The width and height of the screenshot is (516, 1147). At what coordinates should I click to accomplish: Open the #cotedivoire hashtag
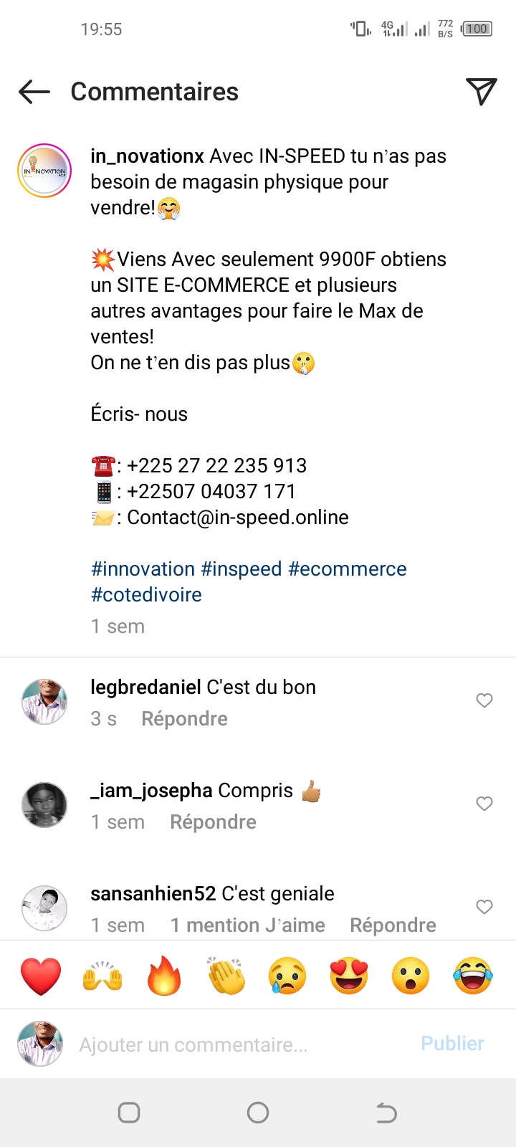click(146, 595)
